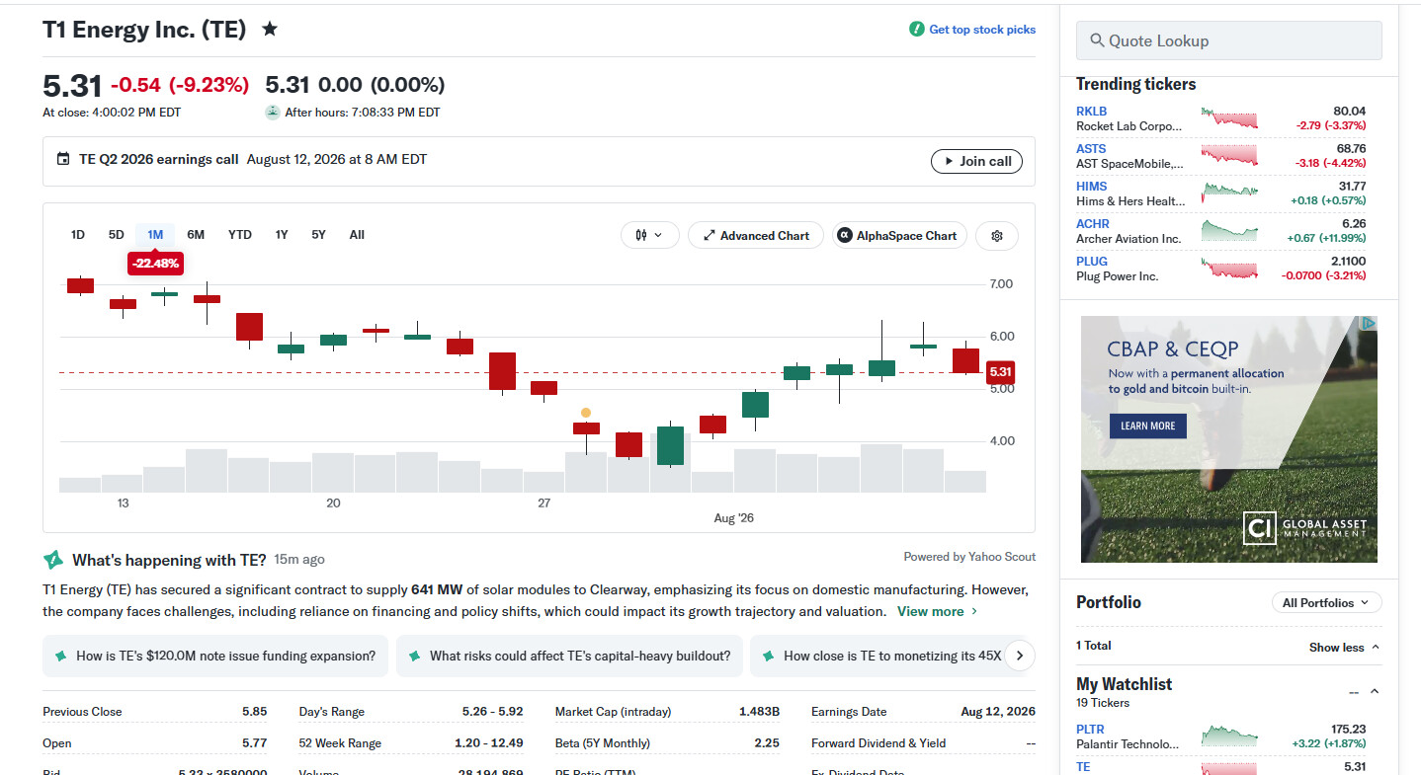Open the TE watchlist ticker link

click(1083, 767)
